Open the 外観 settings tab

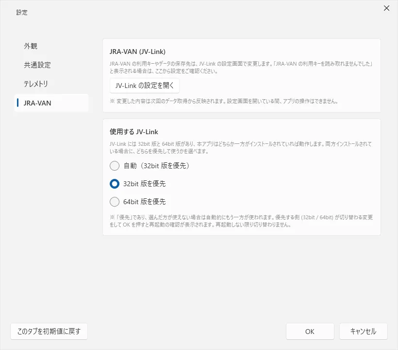click(51, 46)
